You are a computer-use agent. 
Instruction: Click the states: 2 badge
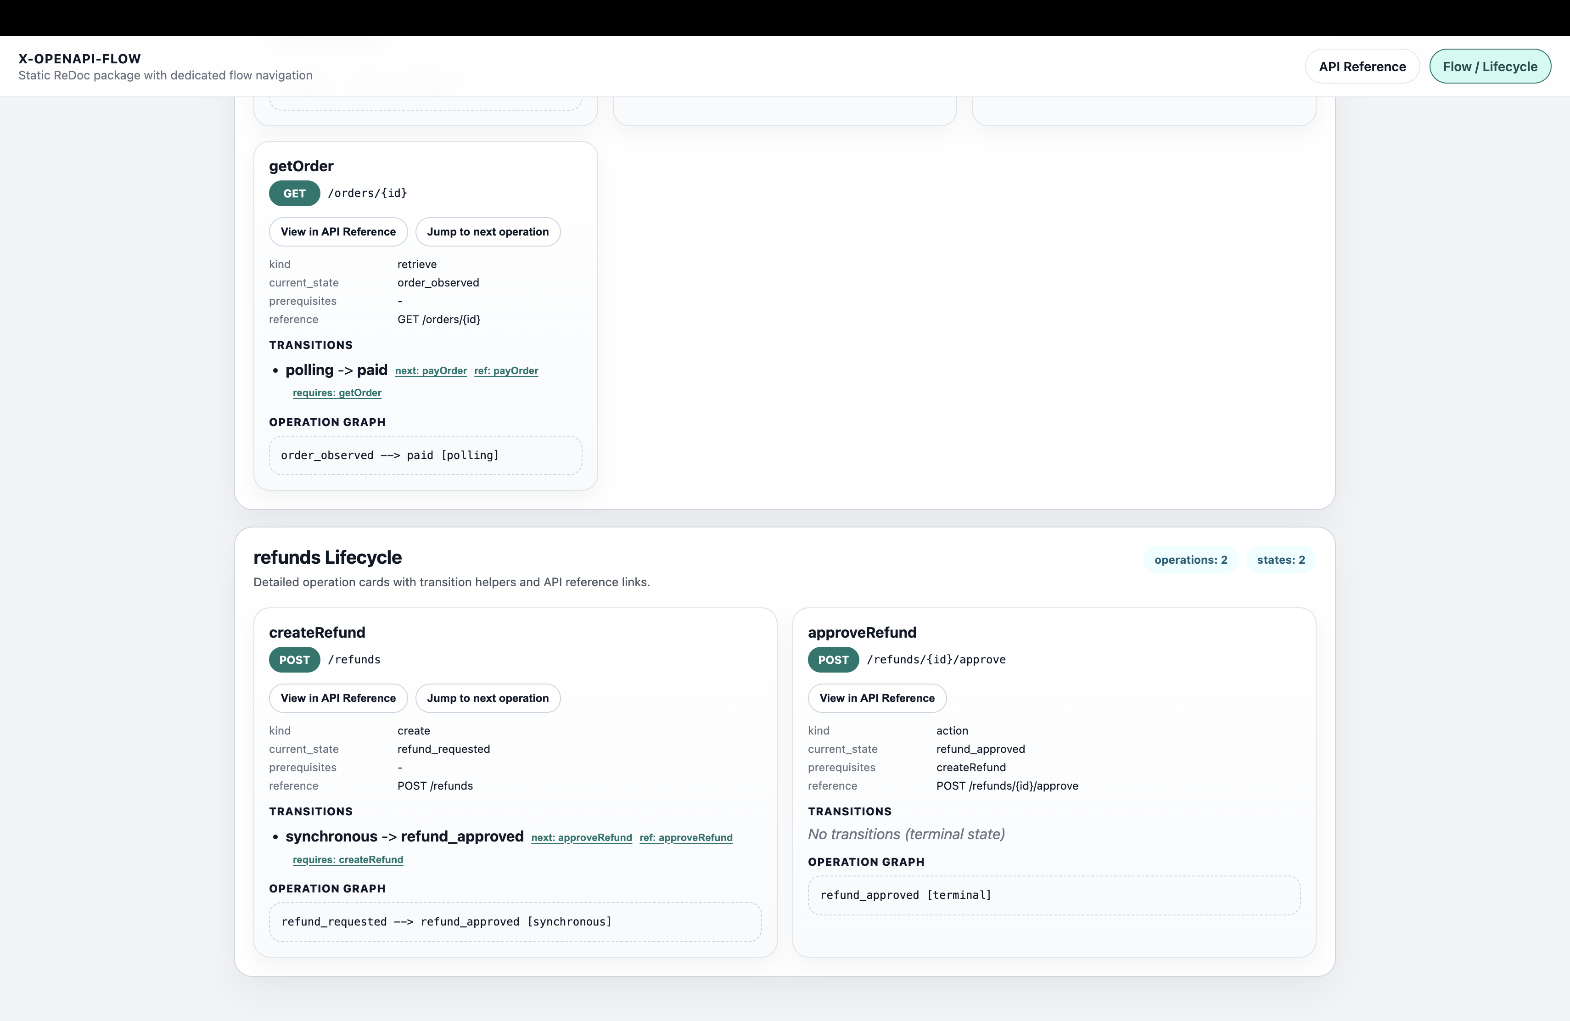(x=1281, y=559)
